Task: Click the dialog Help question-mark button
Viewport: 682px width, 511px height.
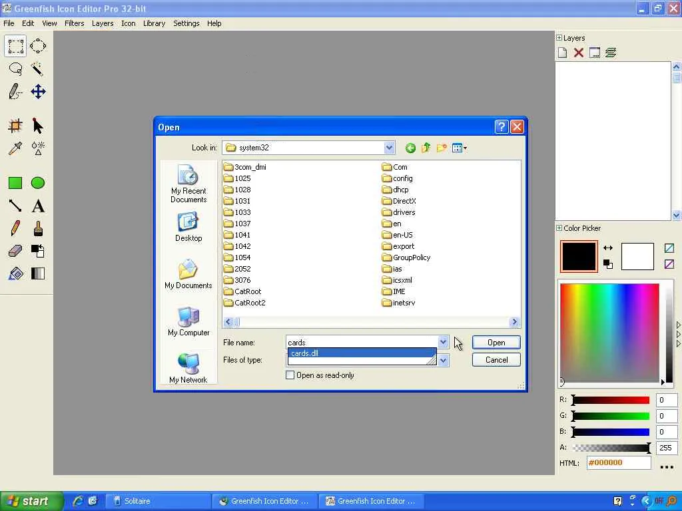Action: [x=501, y=127]
